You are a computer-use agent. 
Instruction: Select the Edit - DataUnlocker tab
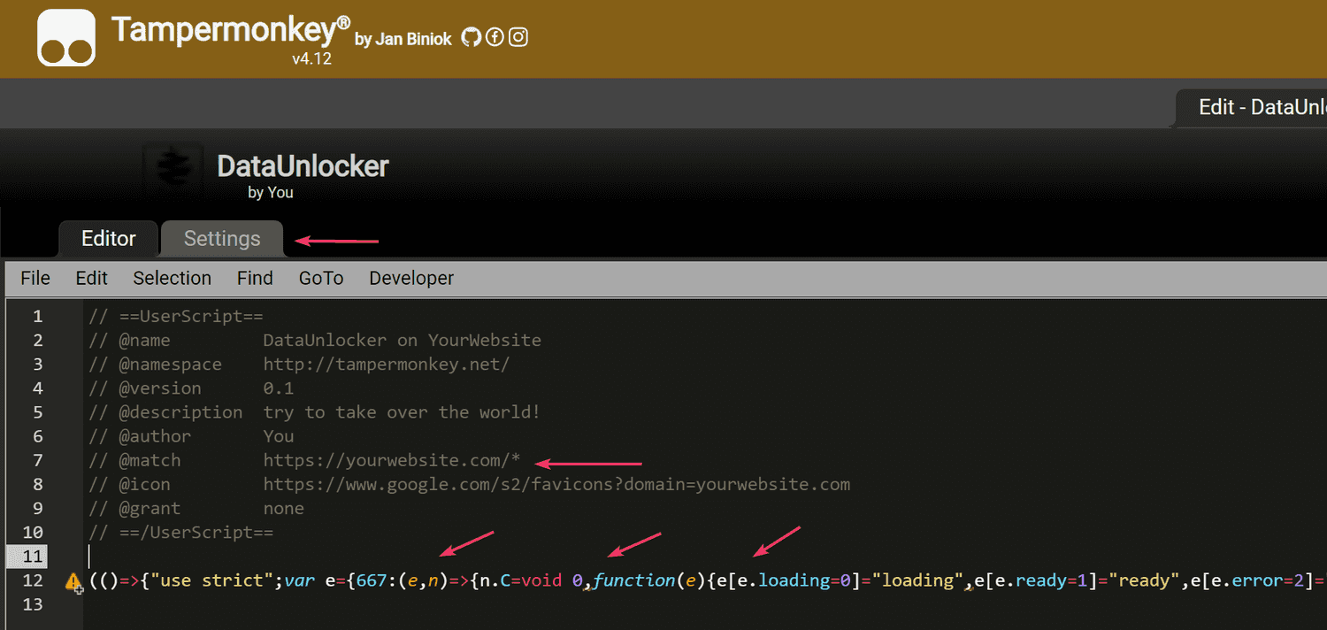click(1252, 108)
